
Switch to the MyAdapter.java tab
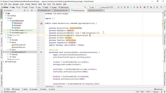click(45, 10)
